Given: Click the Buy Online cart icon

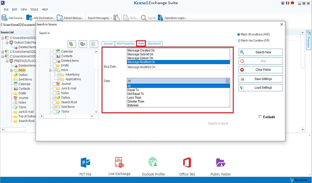Looking at the screenshot, I should pyautogui.click(x=292, y=180).
